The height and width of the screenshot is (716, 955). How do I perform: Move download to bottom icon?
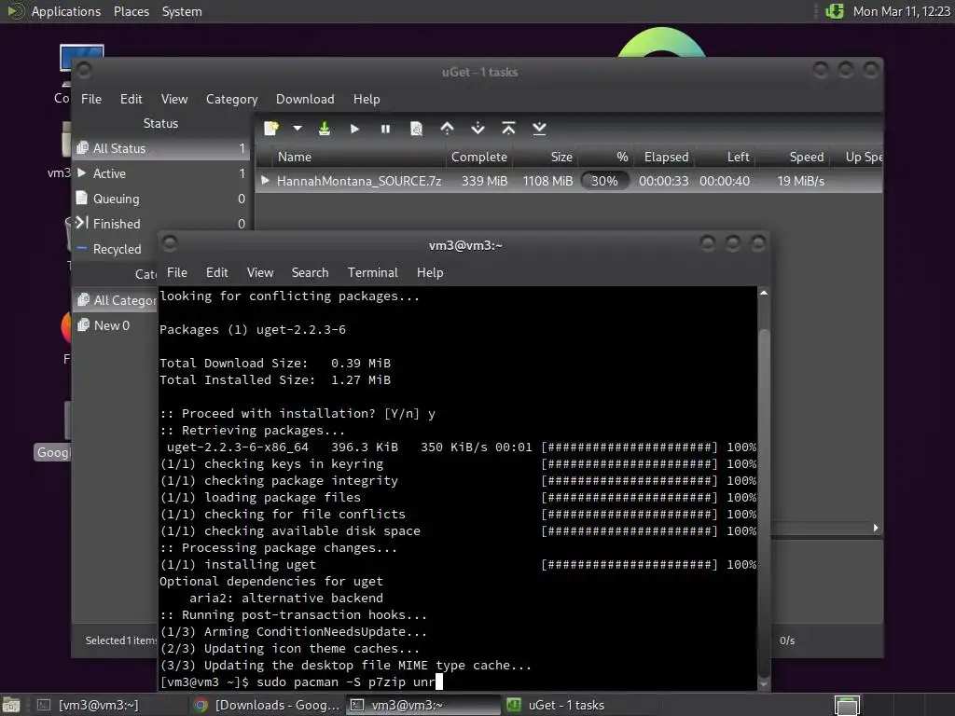pos(539,129)
